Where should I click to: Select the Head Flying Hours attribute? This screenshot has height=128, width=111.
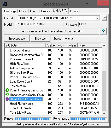21,104
